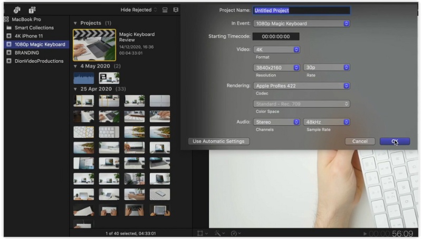Open the Rate 30p dropdown
422x239 pixels.
pos(327,67)
